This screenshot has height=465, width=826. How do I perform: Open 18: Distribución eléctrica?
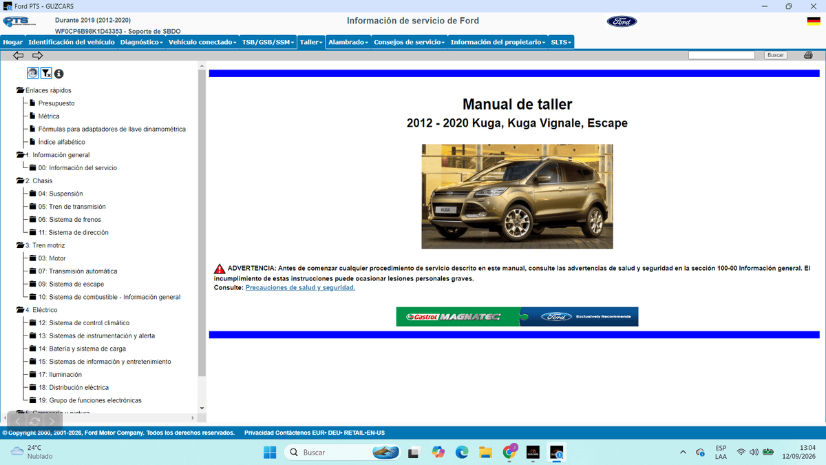[74, 388]
